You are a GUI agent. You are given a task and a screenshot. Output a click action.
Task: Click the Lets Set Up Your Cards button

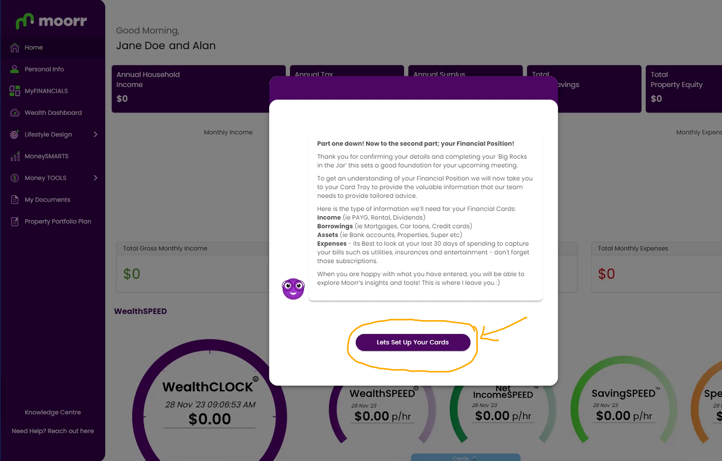coord(413,342)
